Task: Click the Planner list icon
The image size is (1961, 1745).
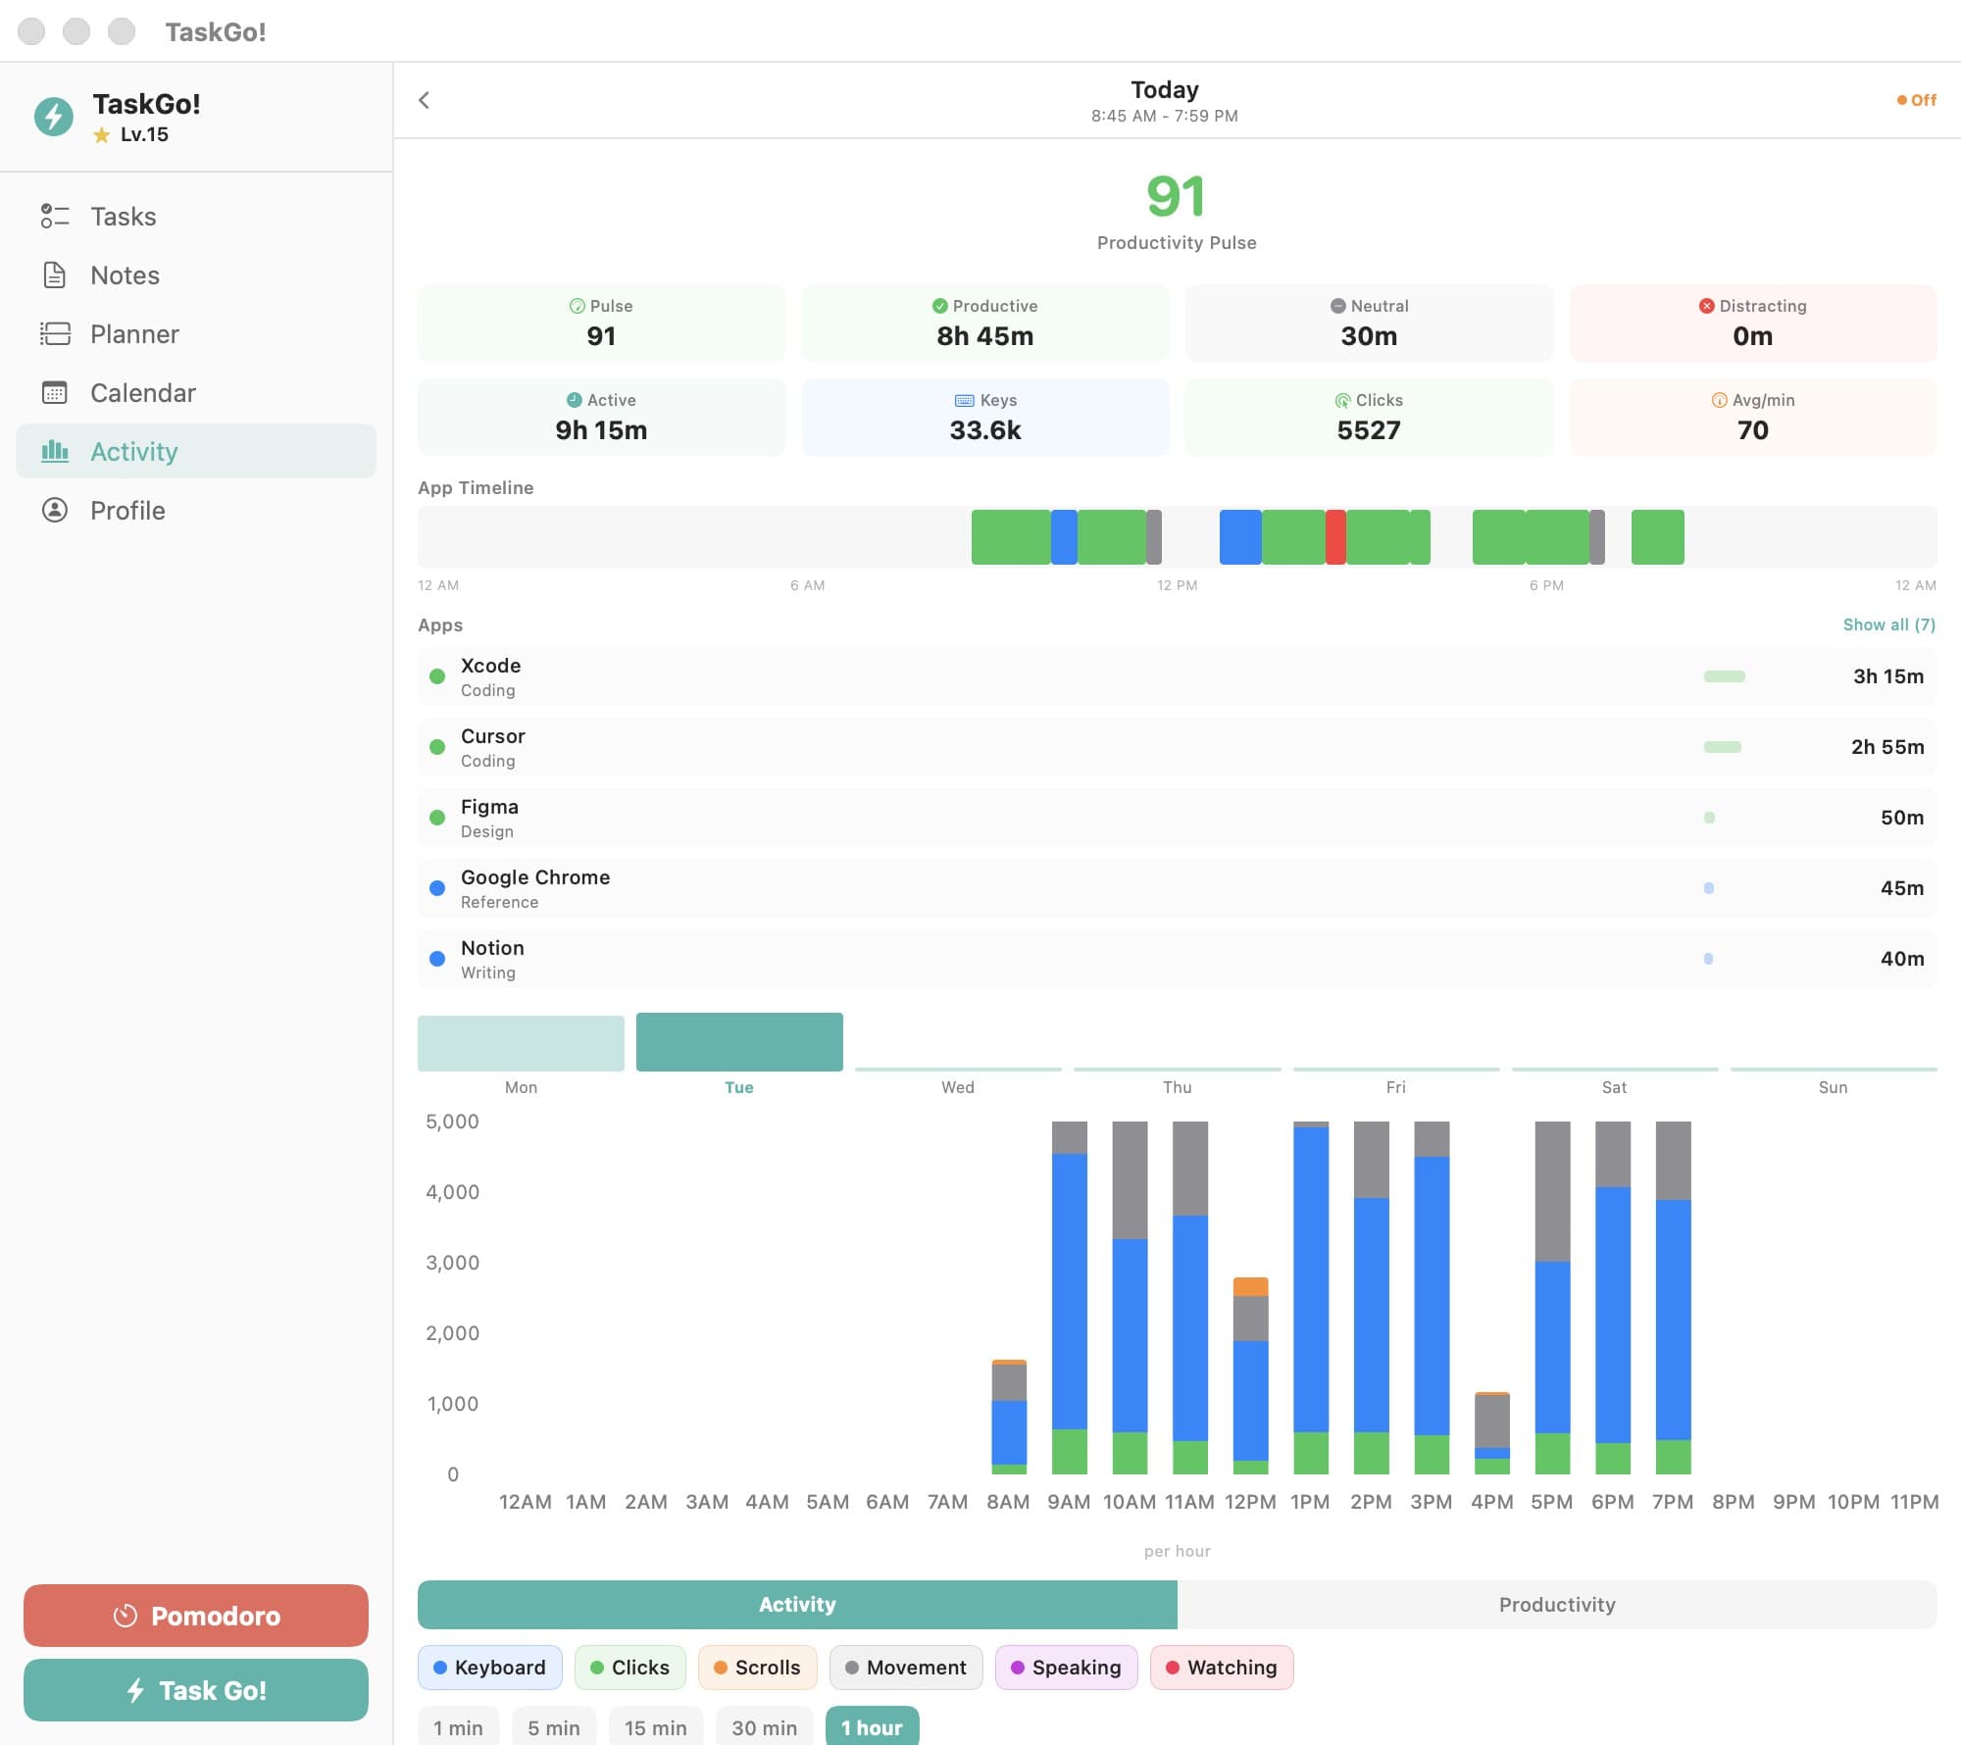Action: point(55,333)
